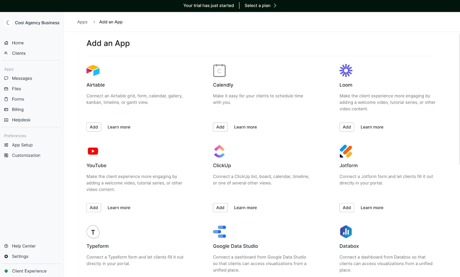The height and width of the screenshot is (277, 460).
Task: Click the green Client Experience status dot
Action: [6, 271]
